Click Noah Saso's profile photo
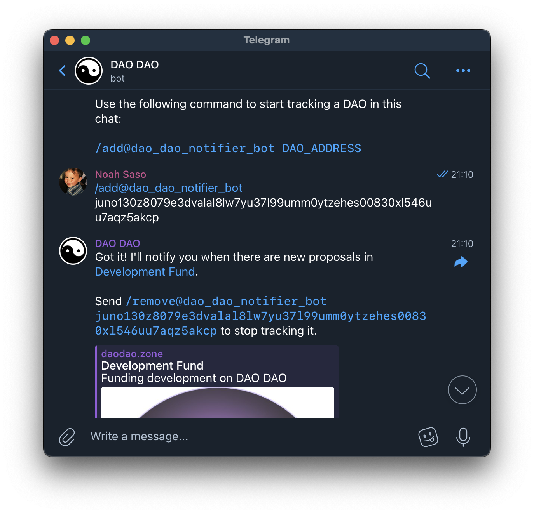The width and height of the screenshot is (534, 514). point(73,182)
